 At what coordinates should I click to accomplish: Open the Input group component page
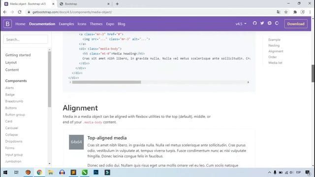click(x=14, y=155)
